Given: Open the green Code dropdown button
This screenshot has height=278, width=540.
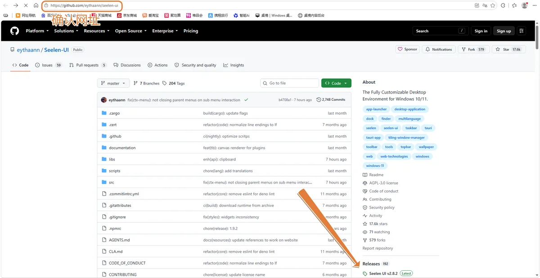Looking at the screenshot, I should [x=336, y=83].
